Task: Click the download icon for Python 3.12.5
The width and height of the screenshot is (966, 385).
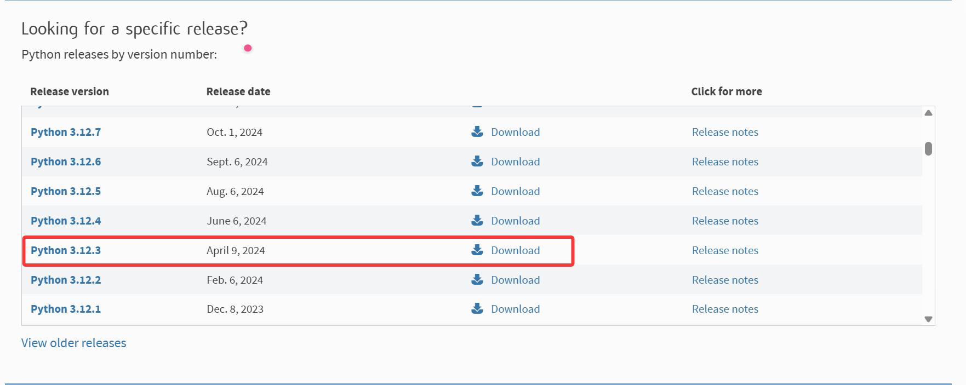Action: (x=477, y=191)
